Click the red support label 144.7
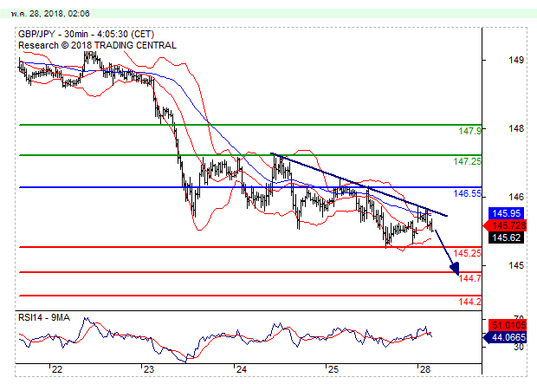 tap(469, 278)
